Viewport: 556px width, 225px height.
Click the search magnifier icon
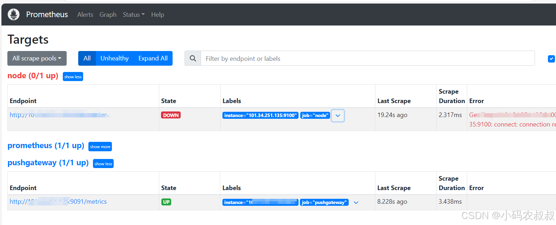(x=193, y=58)
